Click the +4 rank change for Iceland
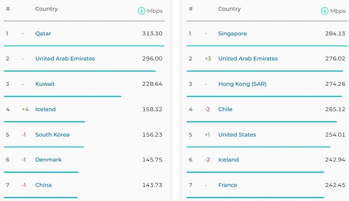349x201 pixels. (x=25, y=109)
